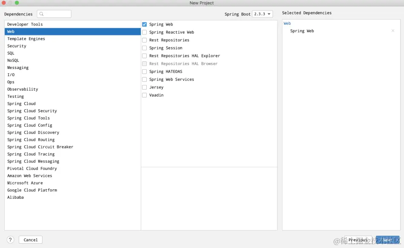The image size is (404, 248).
Task: Check the Vaadin checkbox
Action: tap(145, 95)
